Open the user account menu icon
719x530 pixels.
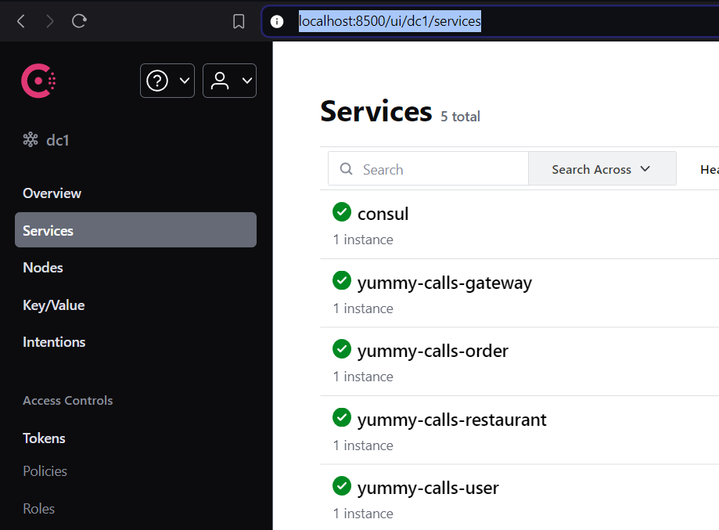pyautogui.click(x=220, y=81)
